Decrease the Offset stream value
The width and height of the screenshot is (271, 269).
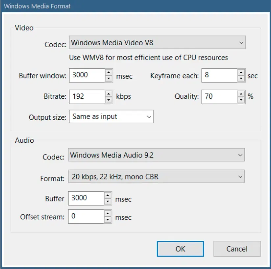coord(108,220)
